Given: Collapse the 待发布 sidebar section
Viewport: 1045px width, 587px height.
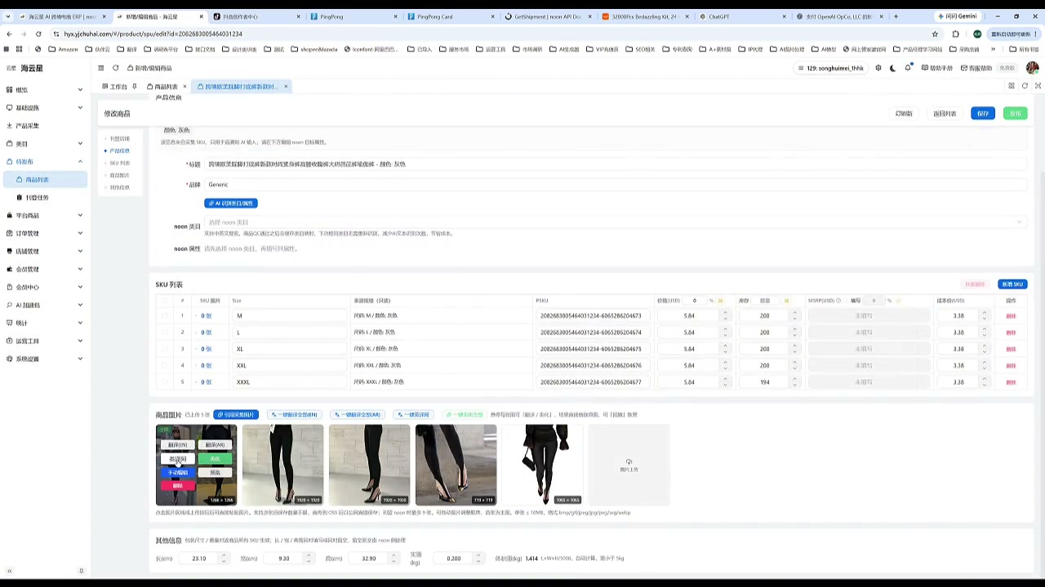Looking at the screenshot, I should click(45, 161).
